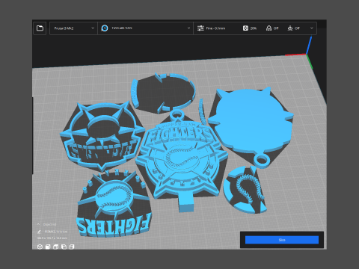
Task: Select the baseball stitching disc model
Action: tap(245, 191)
